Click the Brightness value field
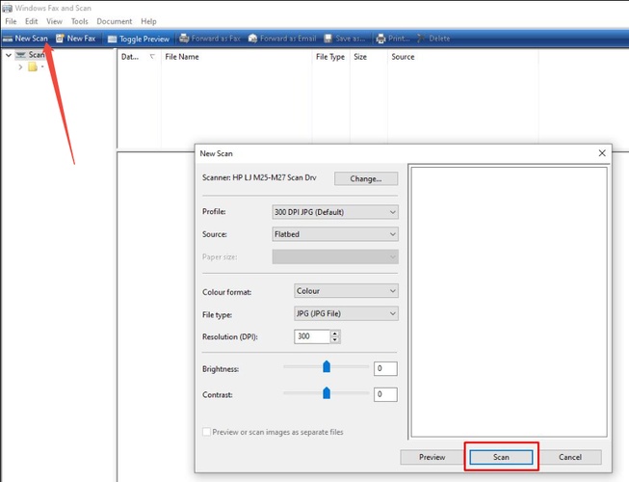This screenshot has width=629, height=482. pos(385,368)
